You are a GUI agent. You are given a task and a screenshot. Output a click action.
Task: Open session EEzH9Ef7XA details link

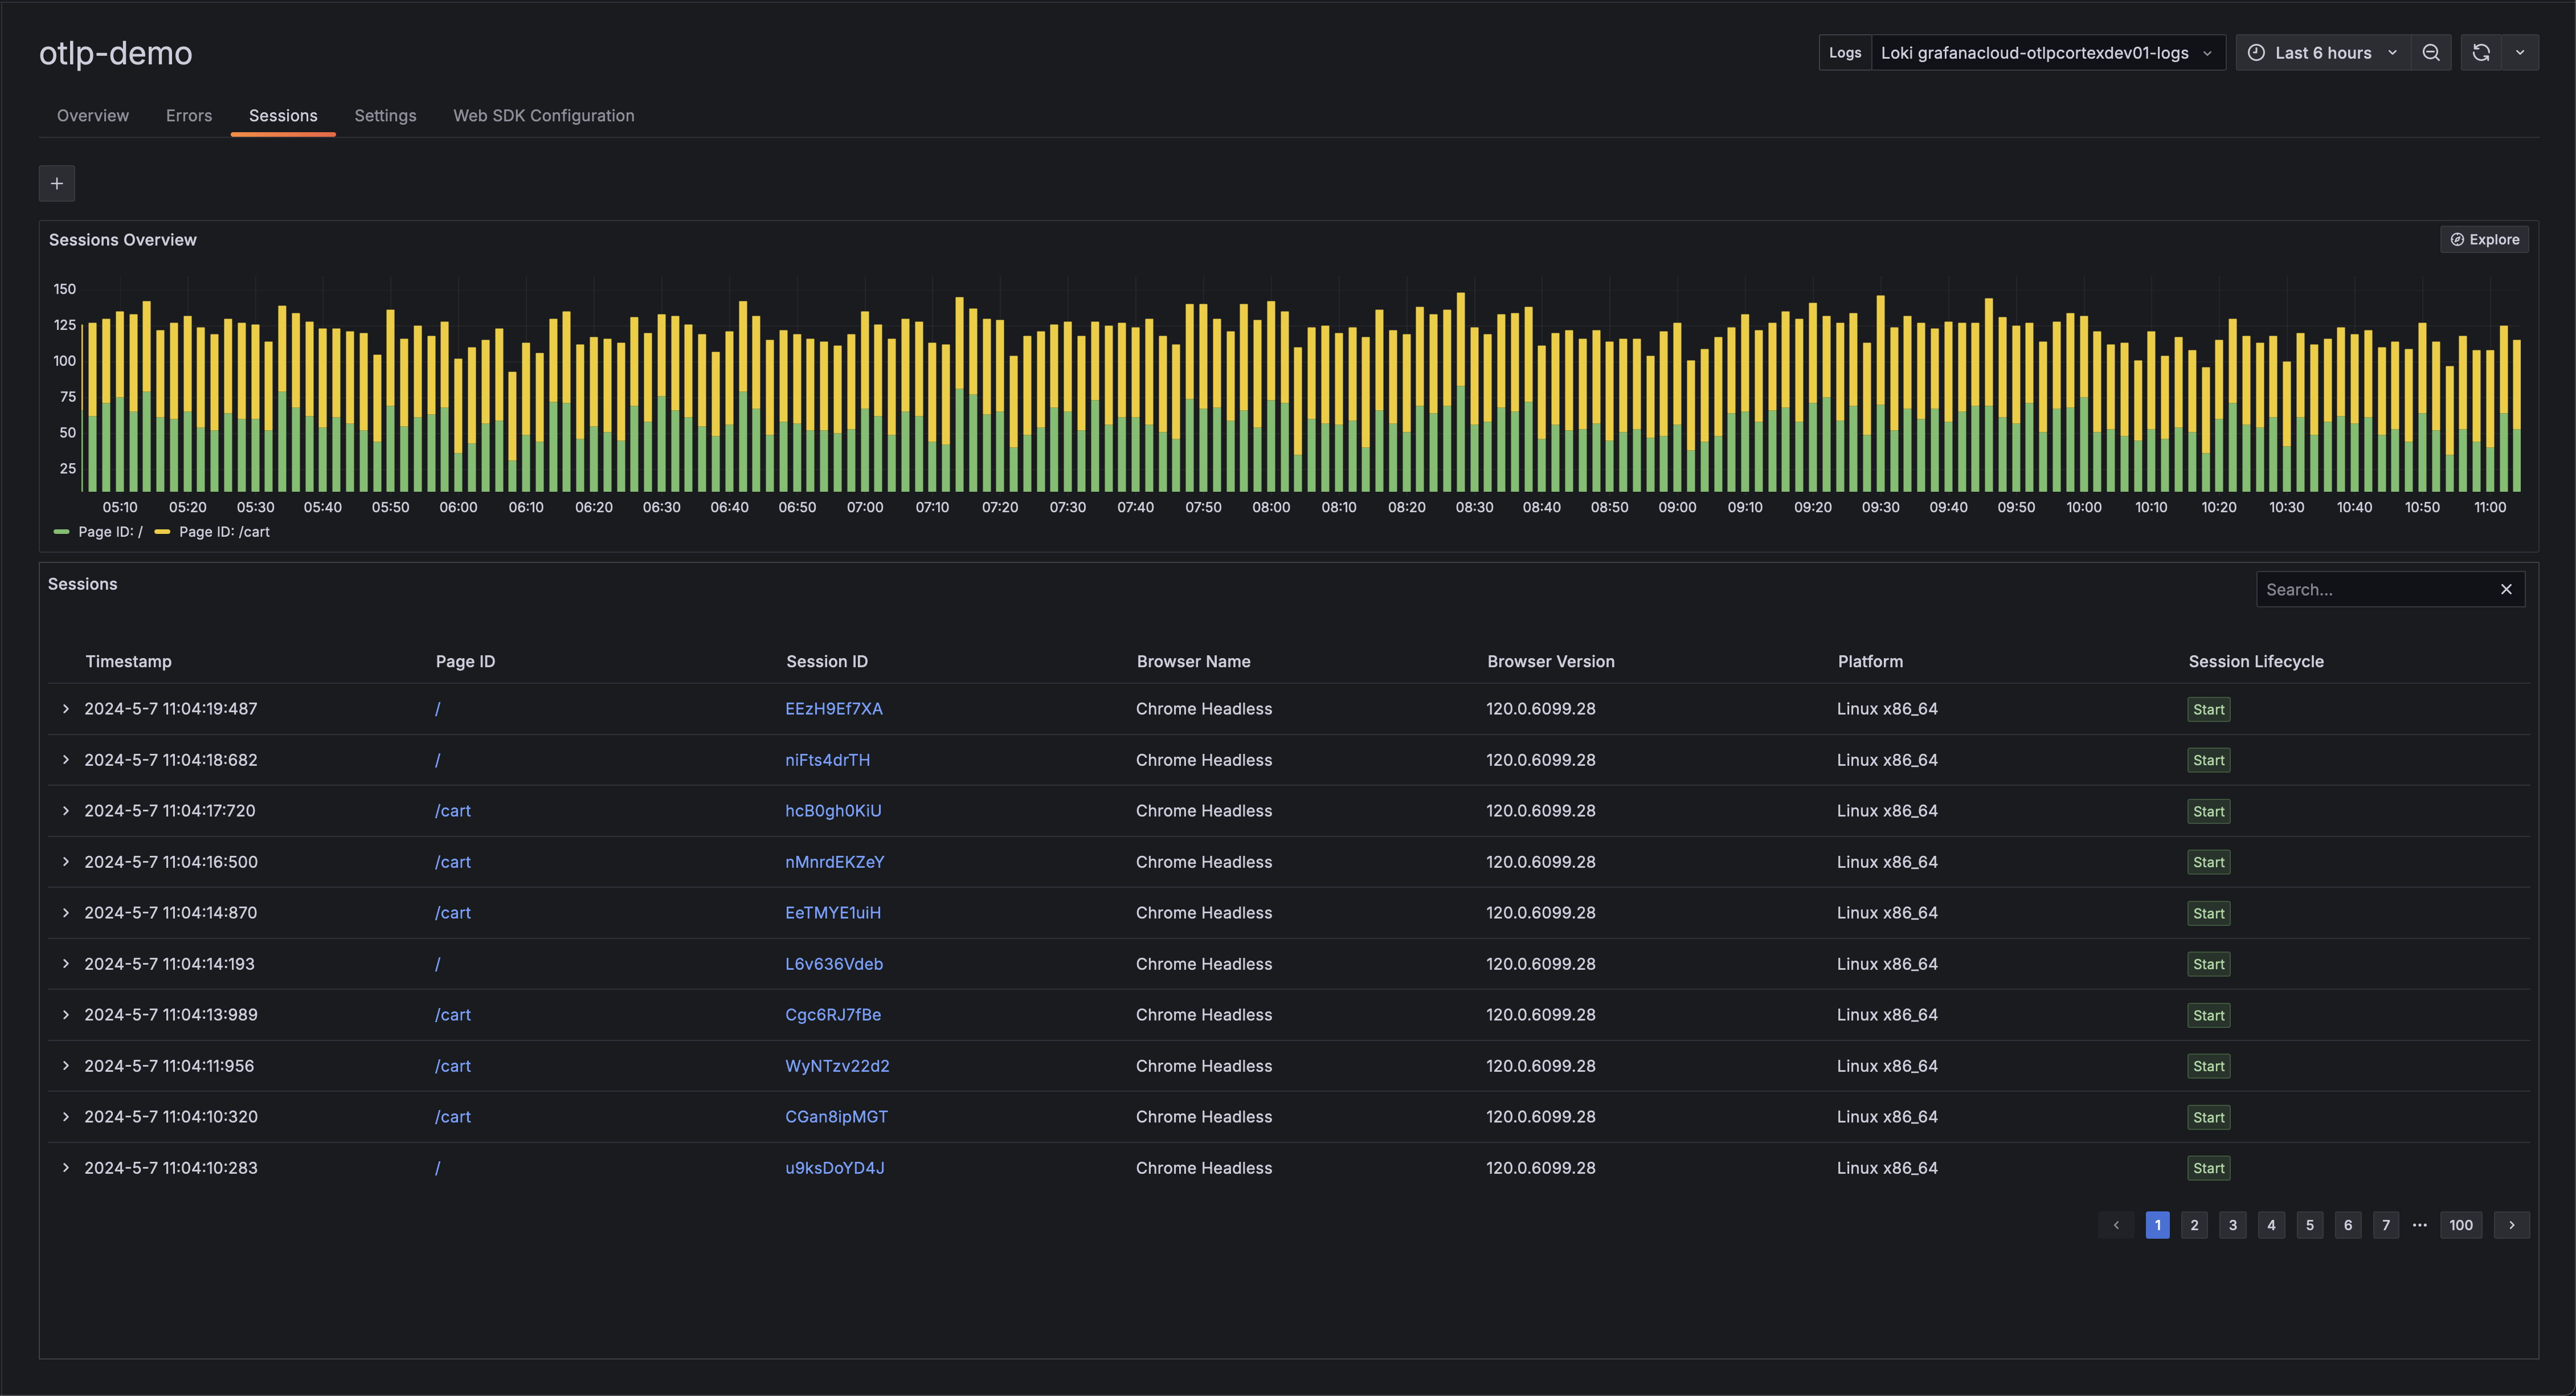click(833, 708)
